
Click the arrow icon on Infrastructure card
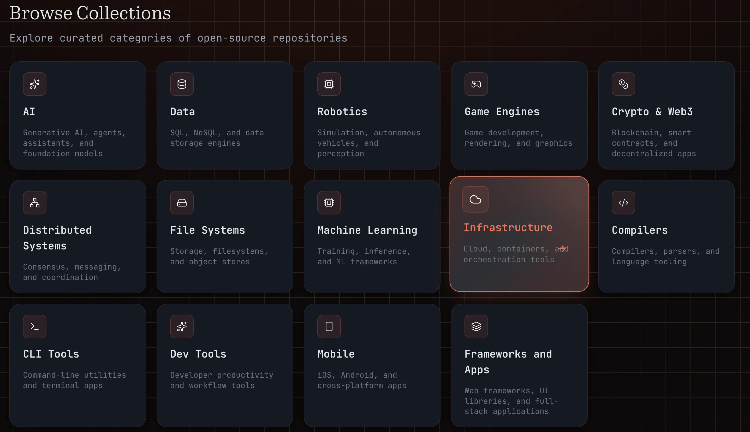pos(562,249)
